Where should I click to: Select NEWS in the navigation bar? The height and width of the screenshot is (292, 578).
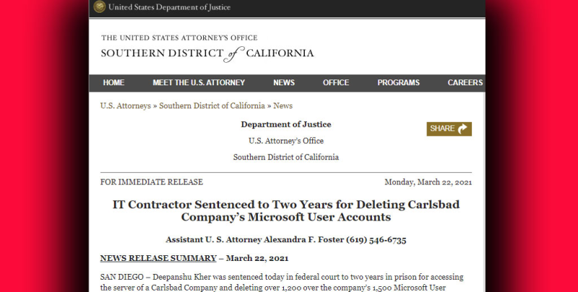[283, 82]
